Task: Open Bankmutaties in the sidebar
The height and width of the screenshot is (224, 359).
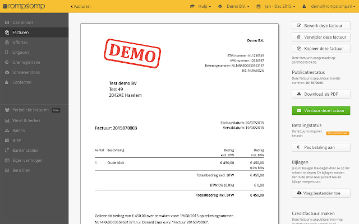Action: coord(34,151)
